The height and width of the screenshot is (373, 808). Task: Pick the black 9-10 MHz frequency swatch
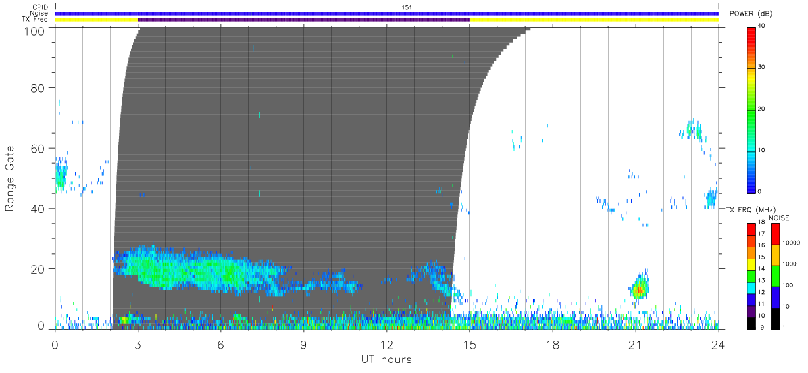(751, 322)
